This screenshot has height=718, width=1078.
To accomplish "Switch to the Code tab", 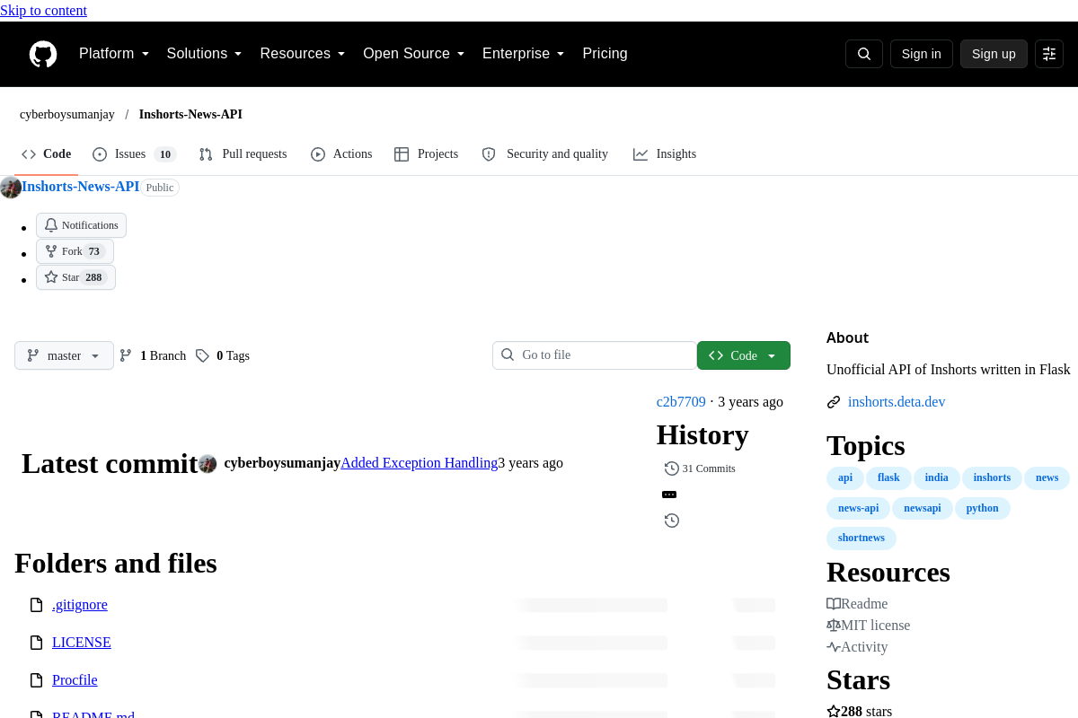I will (x=47, y=154).
